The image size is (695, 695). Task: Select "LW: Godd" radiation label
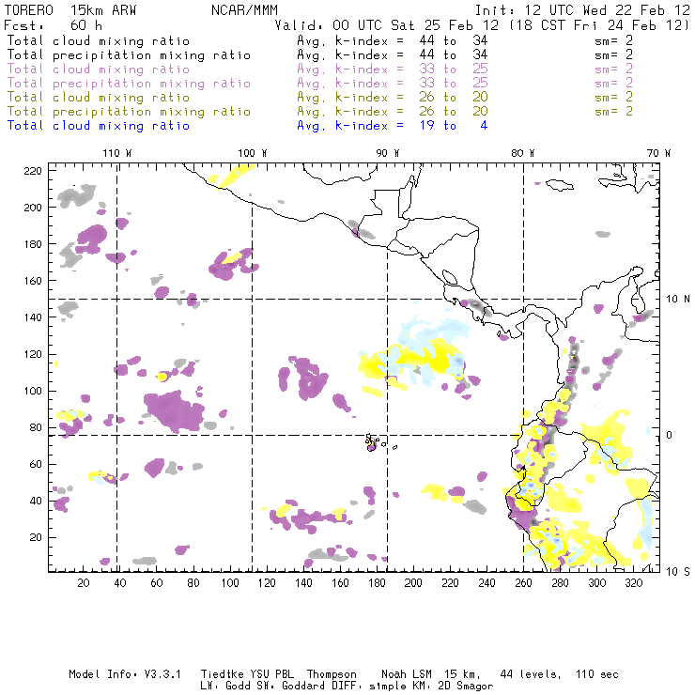226,687
